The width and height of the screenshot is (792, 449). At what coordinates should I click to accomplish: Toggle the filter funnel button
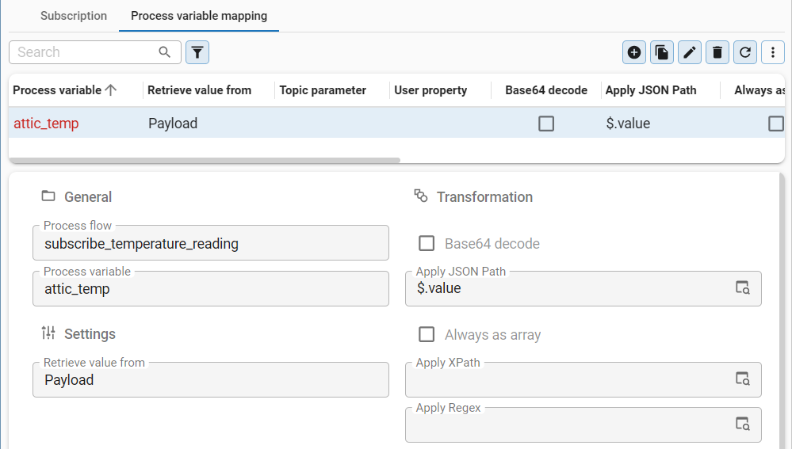point(197,52)
